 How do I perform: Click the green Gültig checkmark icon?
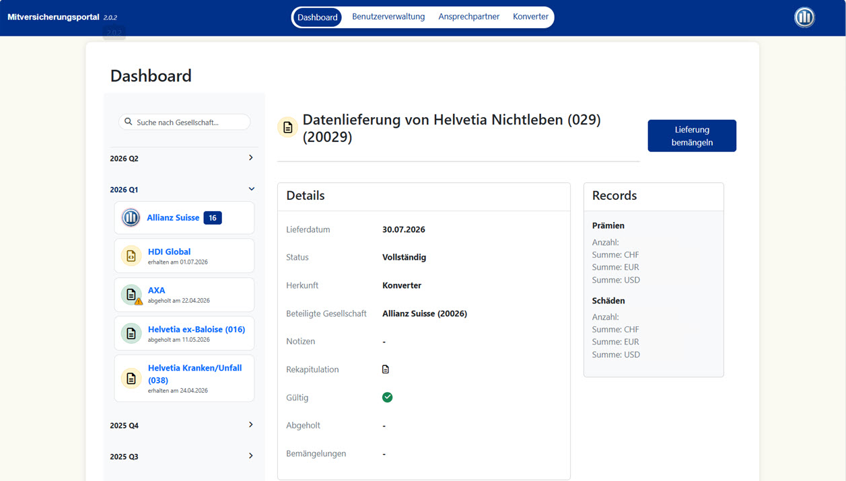(x=388, y=398)
